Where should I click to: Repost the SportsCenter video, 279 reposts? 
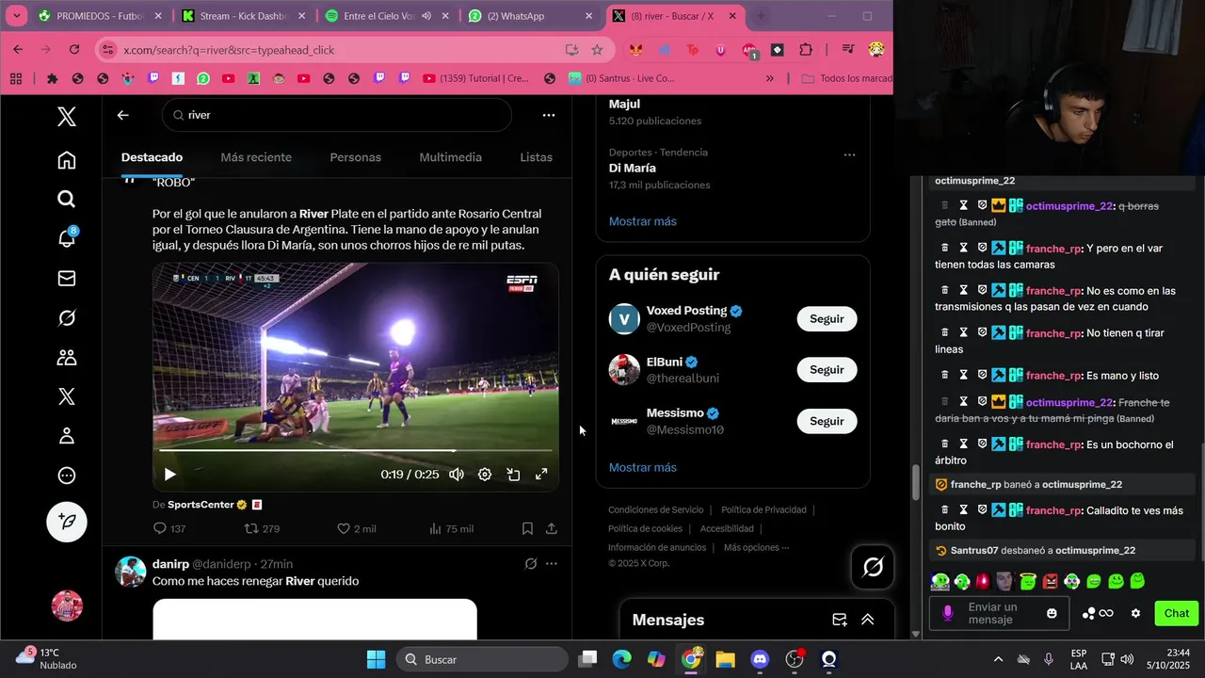tap(262, 529)
